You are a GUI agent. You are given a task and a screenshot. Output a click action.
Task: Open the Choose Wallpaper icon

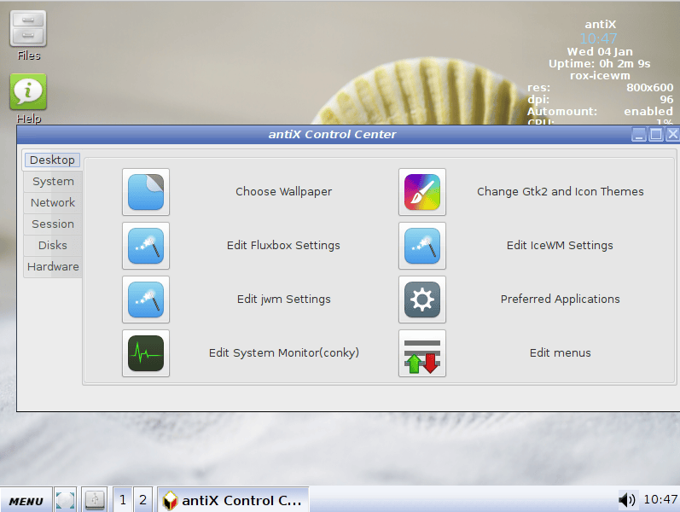click(x=146, y=192)
